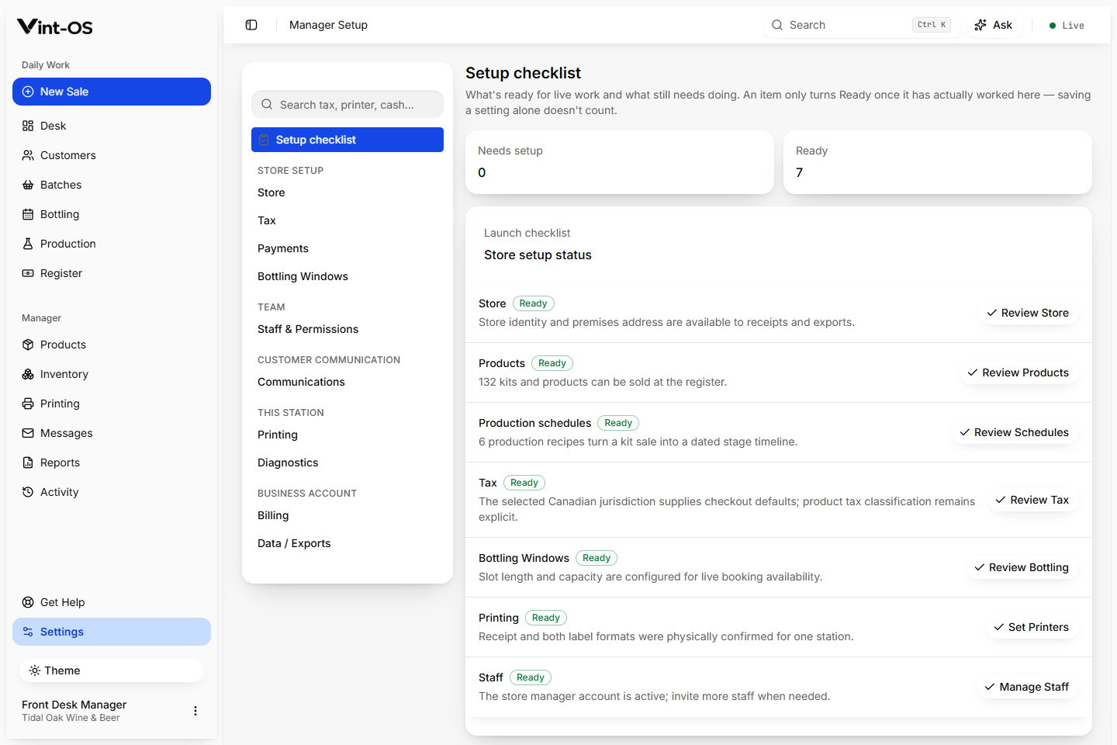Screen dimensions: 1117x745
Task: Click the Printing printer icon in sidebar
Action: (28, 404)
